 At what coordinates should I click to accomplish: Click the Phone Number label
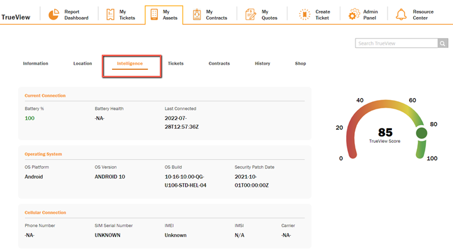(40, 226)
